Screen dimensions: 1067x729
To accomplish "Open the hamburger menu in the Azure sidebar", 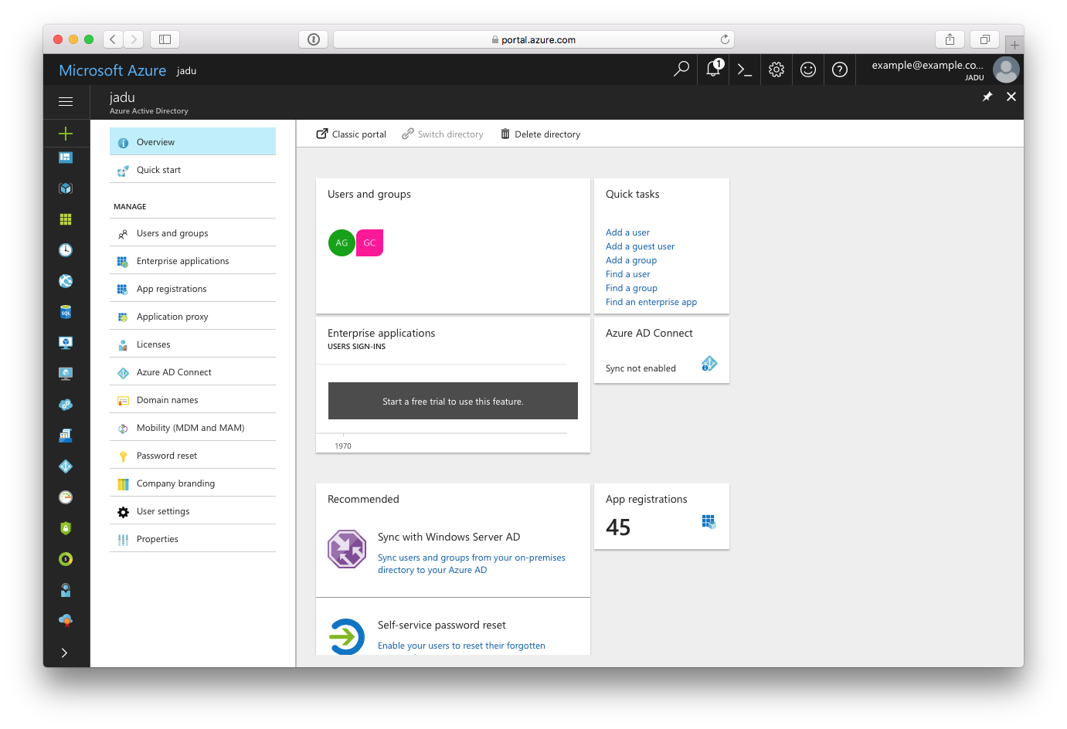I will (66, 101).
